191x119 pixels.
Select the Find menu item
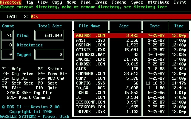(86, 2)
